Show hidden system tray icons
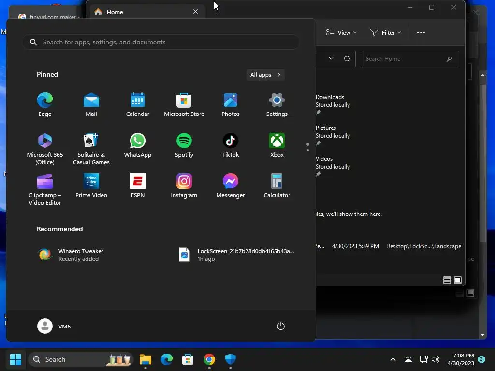This screenshot has height=371, width=495. coord(393,359)
